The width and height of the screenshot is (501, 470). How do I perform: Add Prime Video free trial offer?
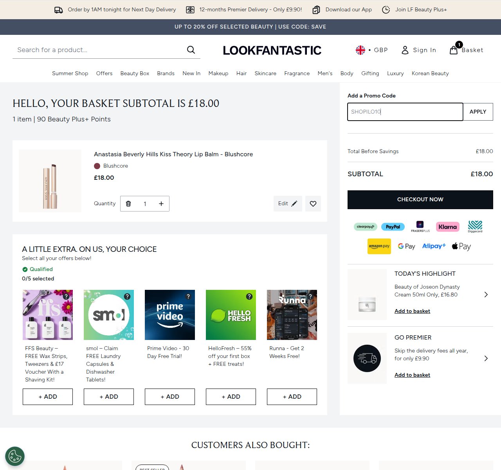pos(170,397)
